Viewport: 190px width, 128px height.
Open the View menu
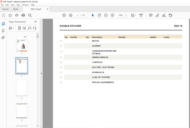13,5
